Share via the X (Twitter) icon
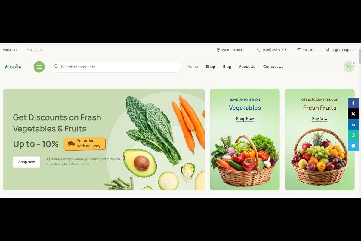The width and height of the screenshot is (361, 241). [353, 114]
